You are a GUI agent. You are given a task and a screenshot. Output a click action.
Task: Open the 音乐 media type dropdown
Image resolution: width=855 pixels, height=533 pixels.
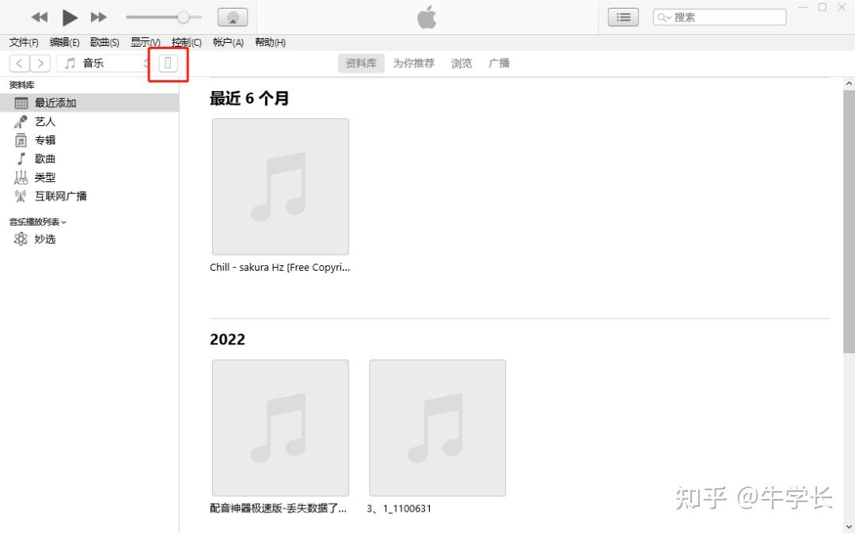click(x=104, y=63)
